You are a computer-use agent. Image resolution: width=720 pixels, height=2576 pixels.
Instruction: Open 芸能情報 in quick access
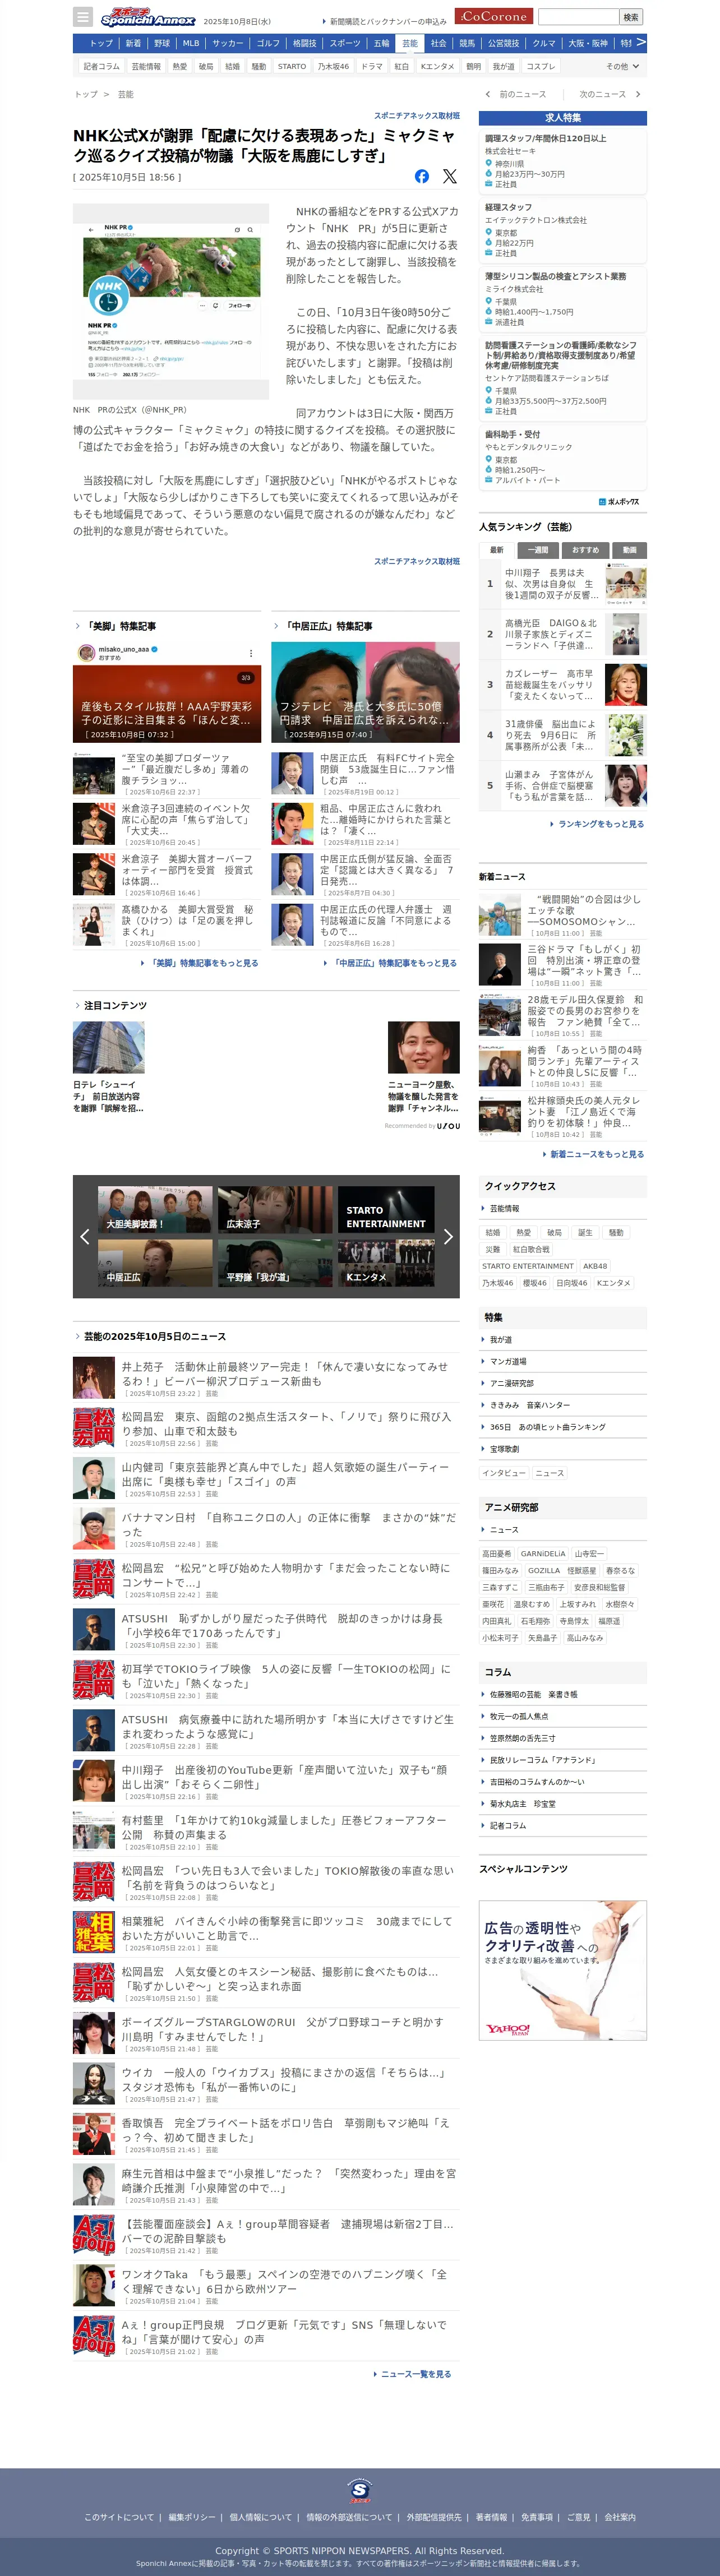504,1208
